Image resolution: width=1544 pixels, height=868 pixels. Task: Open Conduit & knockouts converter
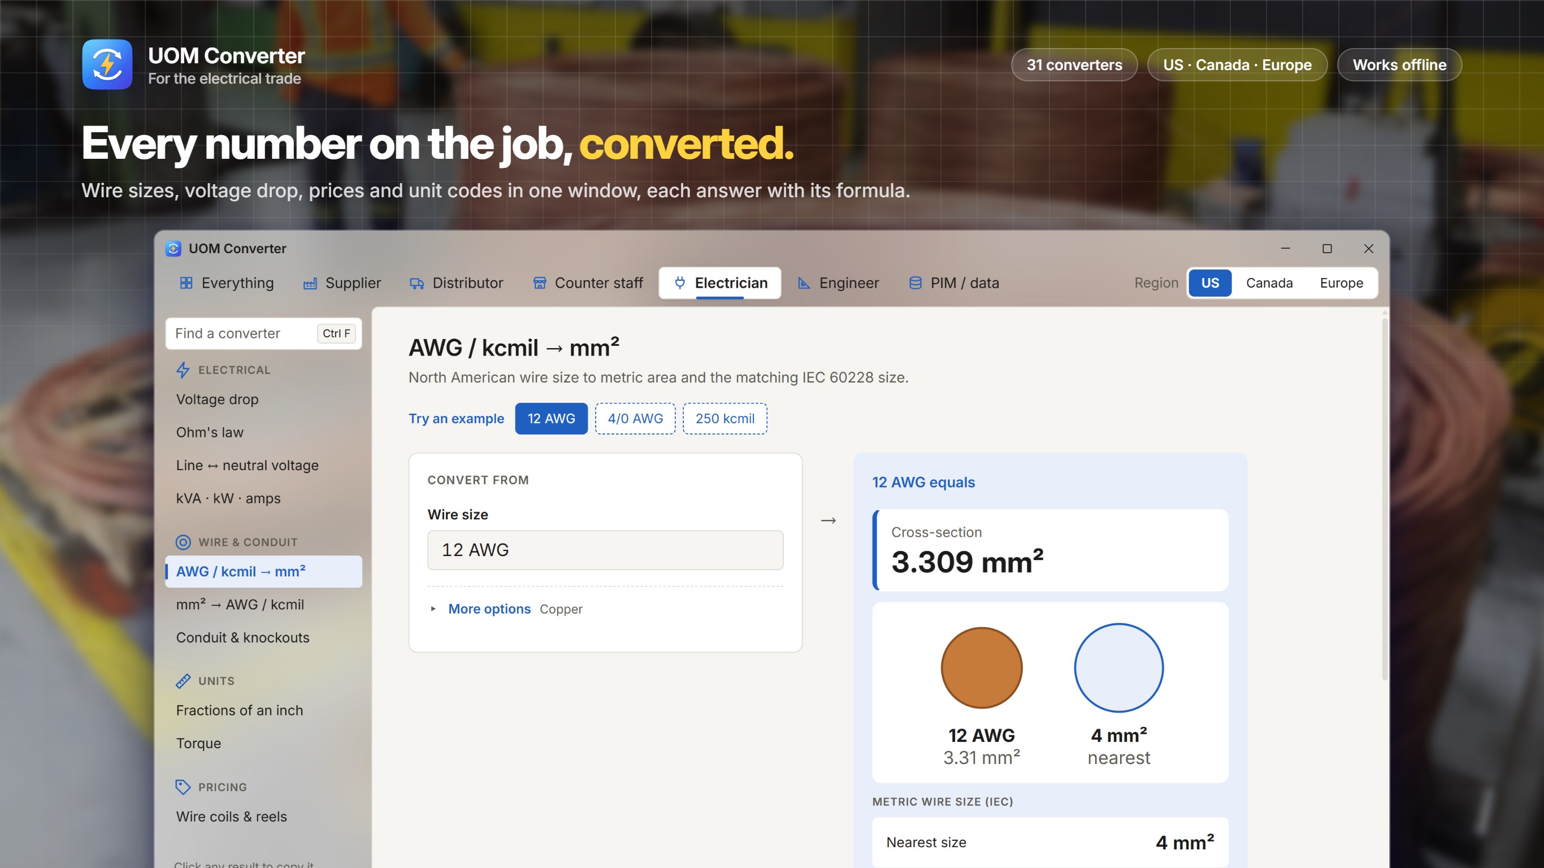pos(264,637)
